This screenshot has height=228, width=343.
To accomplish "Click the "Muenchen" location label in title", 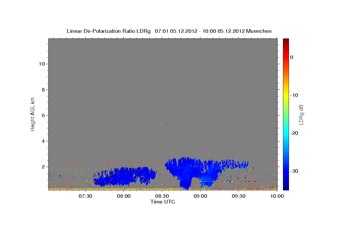I will 259,31.
